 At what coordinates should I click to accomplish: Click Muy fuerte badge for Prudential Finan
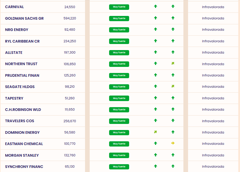point(119,76)
